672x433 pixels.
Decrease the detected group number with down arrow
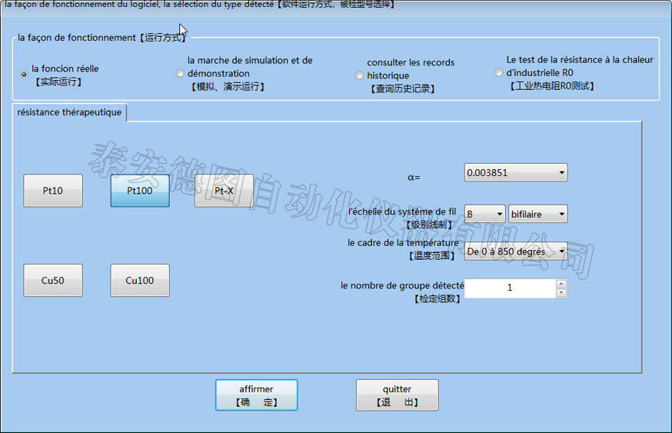[x=561, y=292]
